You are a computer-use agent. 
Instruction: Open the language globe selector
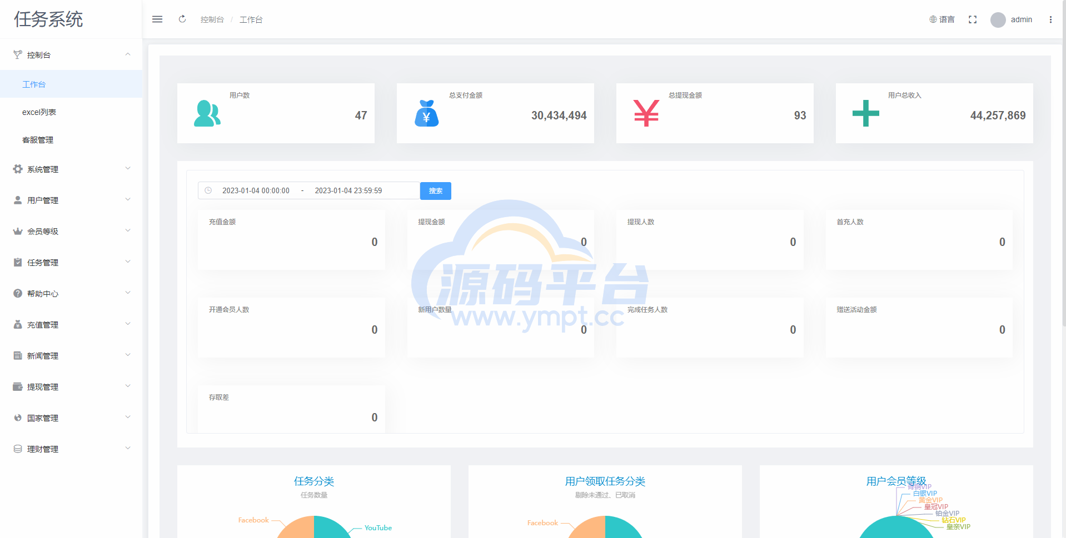[933, 19]
